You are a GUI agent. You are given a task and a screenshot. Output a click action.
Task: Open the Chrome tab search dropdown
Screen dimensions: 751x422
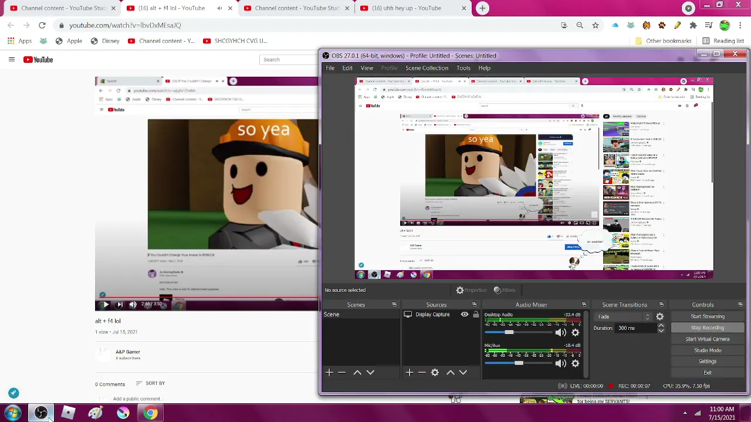point(689,8)
